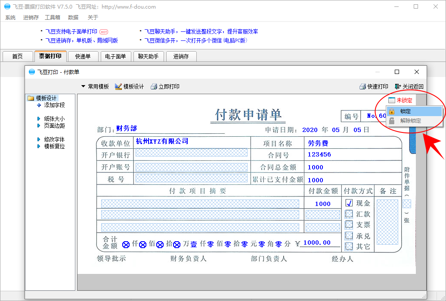
Task: Click the 模板设计 pencil toolbar icon
Action: point(118,86)
